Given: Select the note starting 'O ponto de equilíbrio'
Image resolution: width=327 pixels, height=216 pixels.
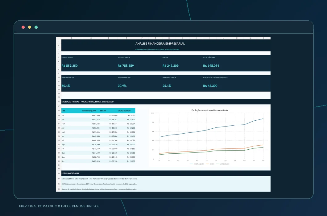Looking at the screenshot, I should tap(99, 189).
